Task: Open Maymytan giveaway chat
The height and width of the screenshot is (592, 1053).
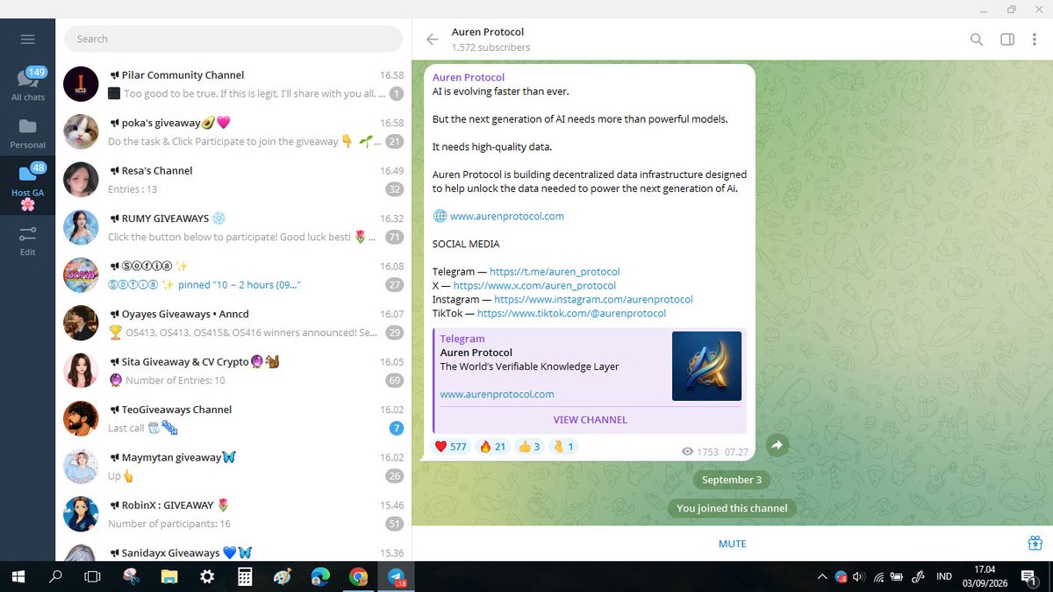Action: tap(233, 466)
